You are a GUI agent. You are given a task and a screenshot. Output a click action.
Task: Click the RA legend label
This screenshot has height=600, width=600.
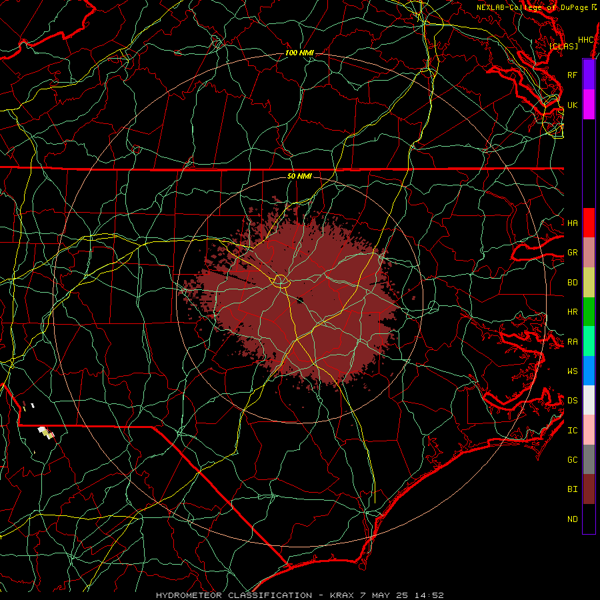[x=573, y=342]
